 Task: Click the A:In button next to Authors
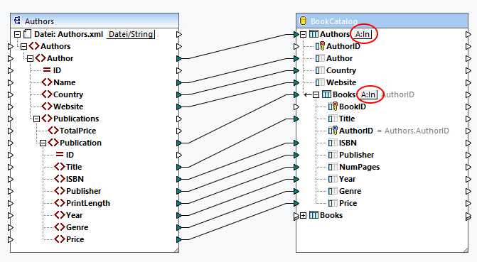(x=363, y=34)
